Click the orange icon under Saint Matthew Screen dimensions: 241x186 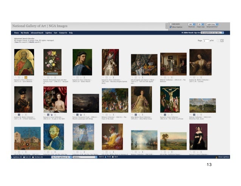click(26, 77)
